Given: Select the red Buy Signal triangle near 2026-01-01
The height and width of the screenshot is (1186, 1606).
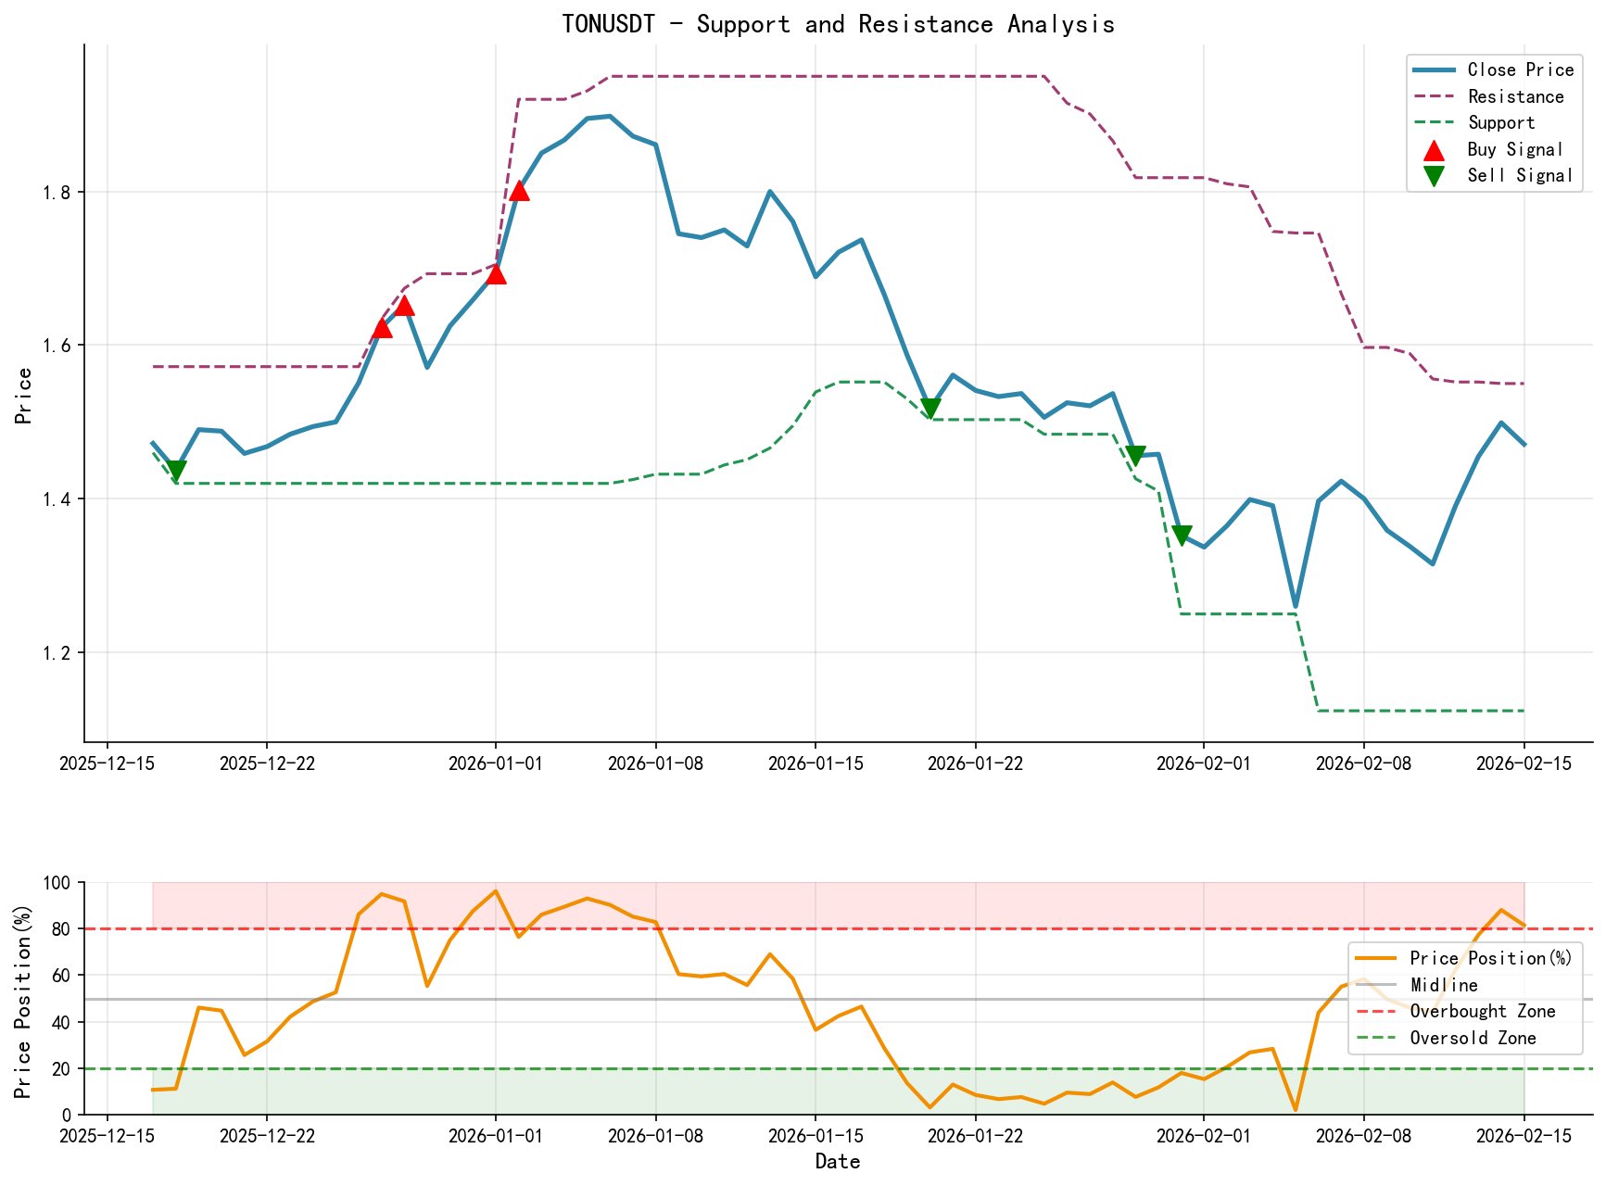Looking at the screenshot, I should [x=497, y=275].
